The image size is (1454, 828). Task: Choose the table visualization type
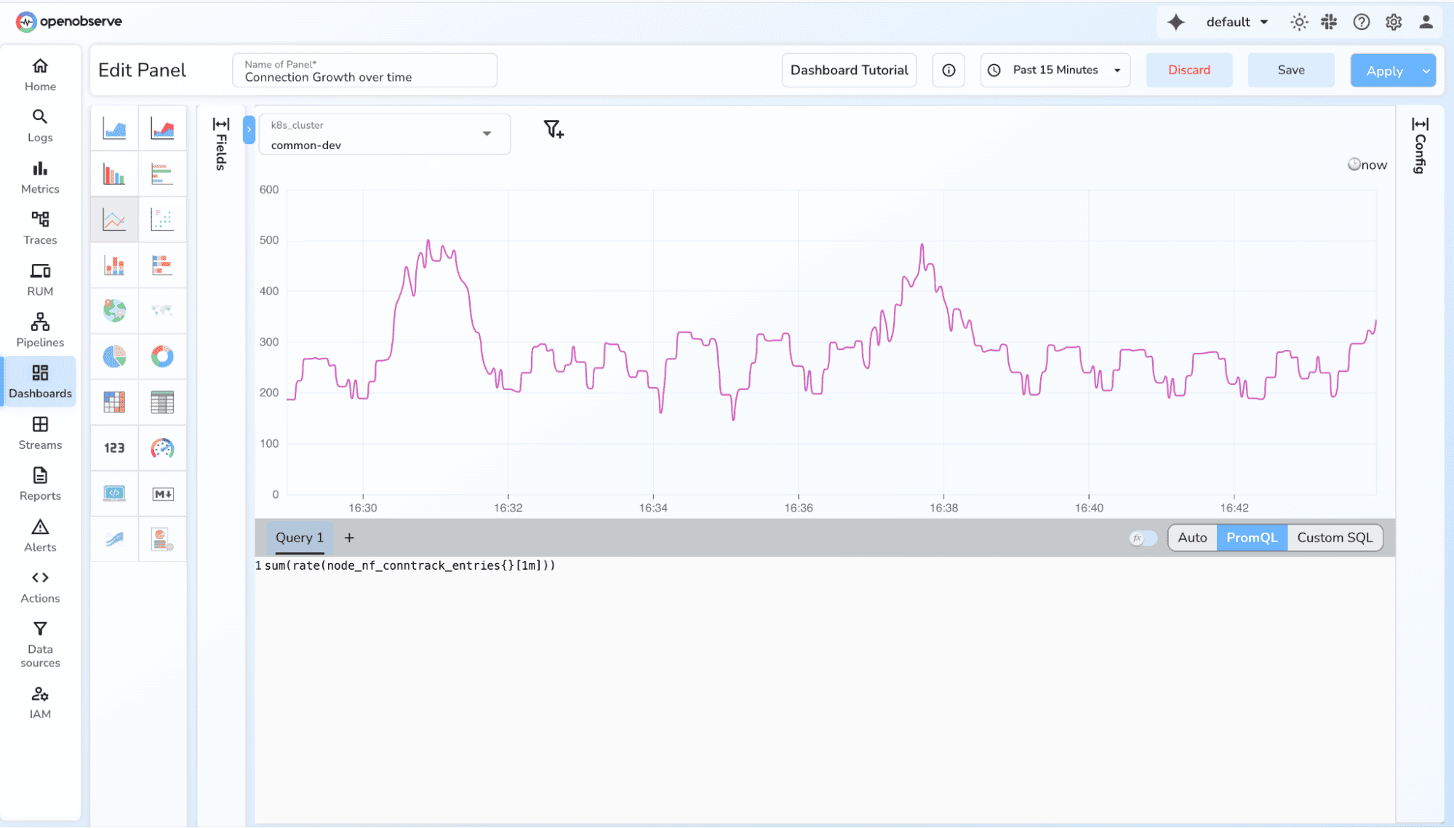tap(162, 402)
